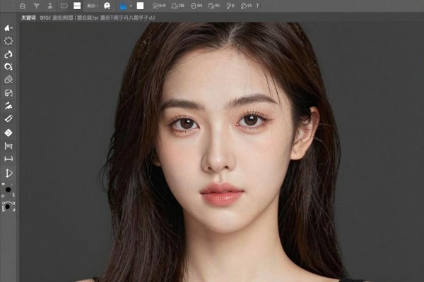Screen dimensions: 424x282
Task: Click the toolbar icon labeled 95
Action: (x=246, y=6)
